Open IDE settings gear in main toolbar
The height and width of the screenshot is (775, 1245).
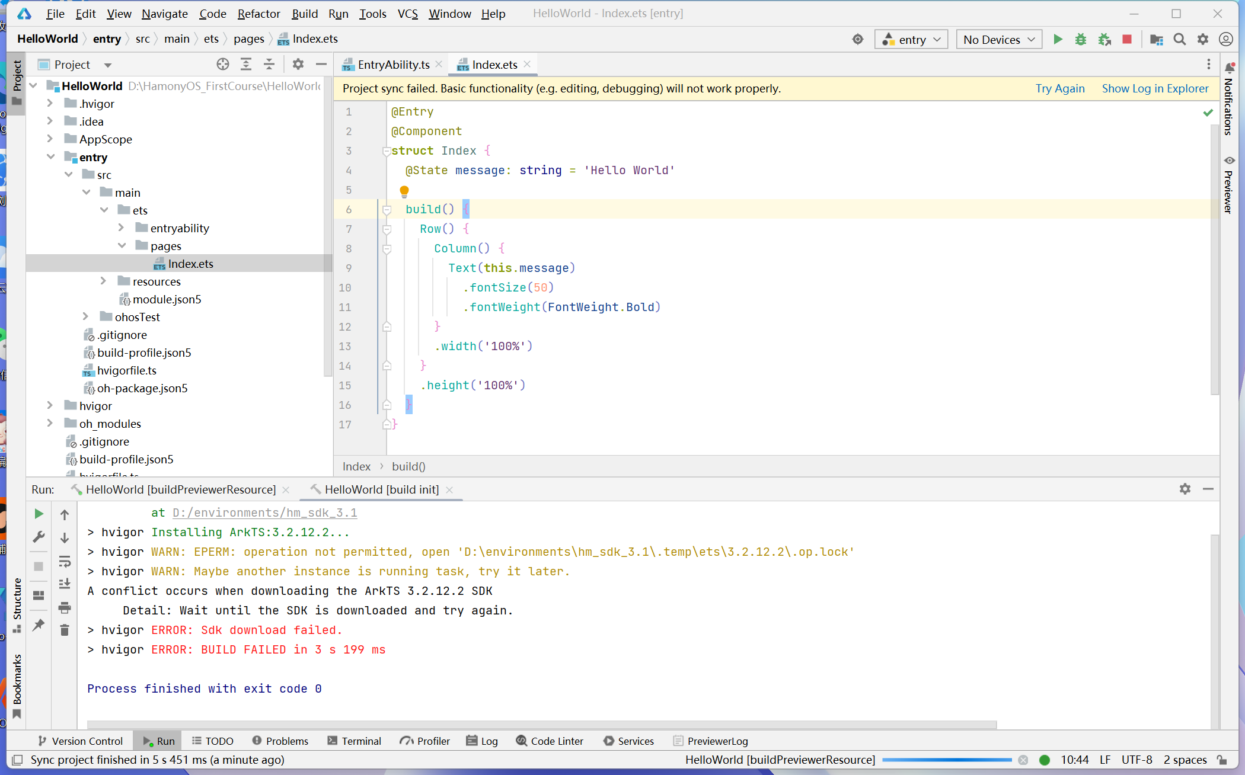(x=1203, y=39)
